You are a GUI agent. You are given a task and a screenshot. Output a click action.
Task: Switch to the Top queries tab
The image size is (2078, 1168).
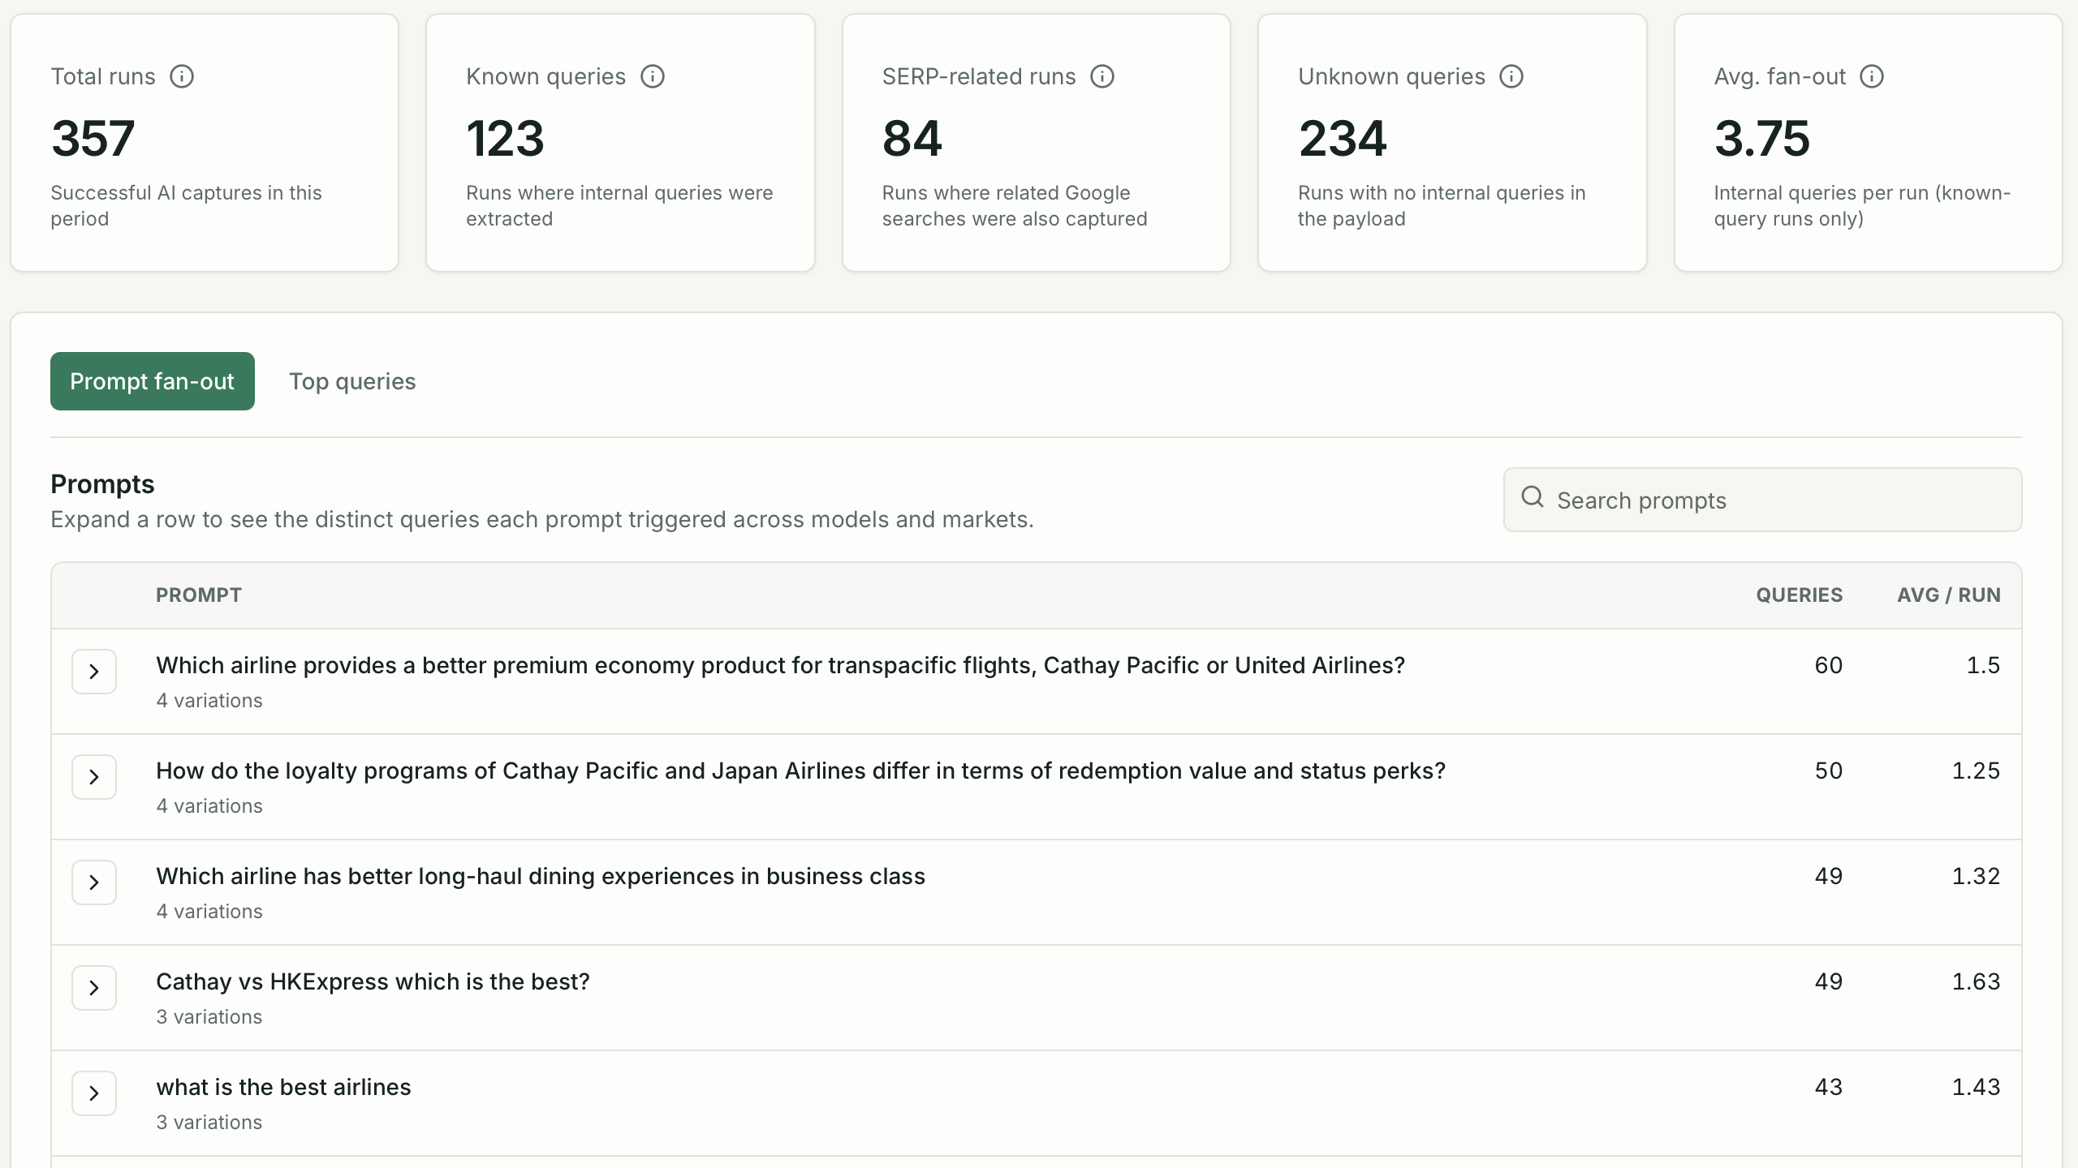352,381
